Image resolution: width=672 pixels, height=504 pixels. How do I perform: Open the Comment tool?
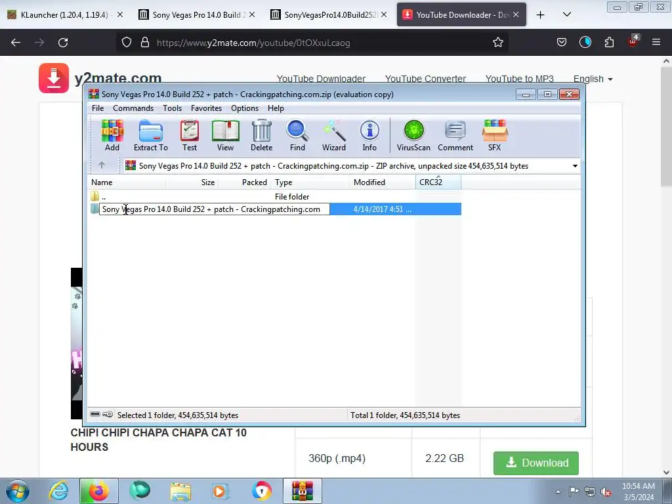pos(455,135)
